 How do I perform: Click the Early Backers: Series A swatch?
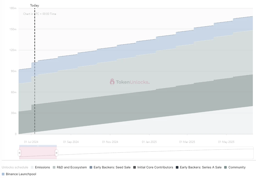[177, 167]
